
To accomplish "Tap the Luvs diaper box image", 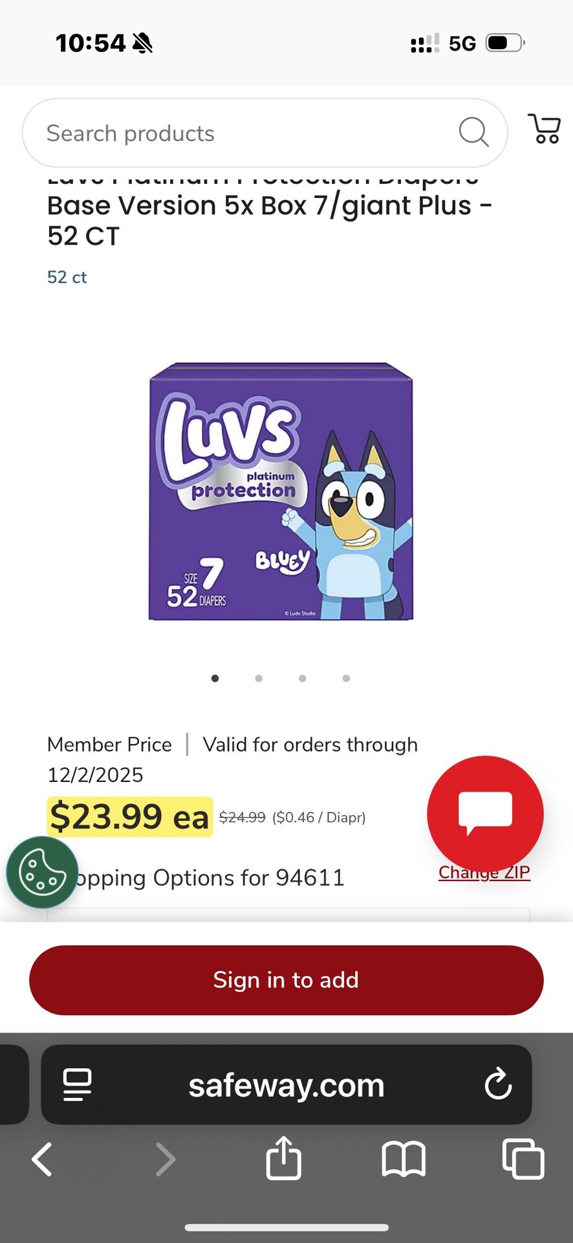I will point(281,491).
